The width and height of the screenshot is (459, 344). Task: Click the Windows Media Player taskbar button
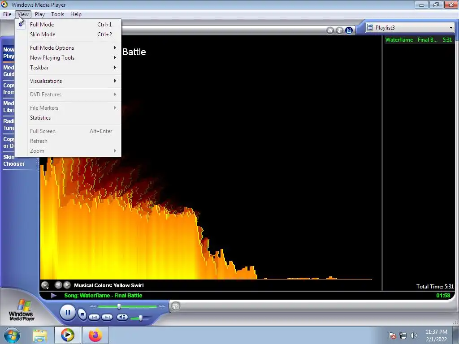pyautogui.click(x=67, y=335)
